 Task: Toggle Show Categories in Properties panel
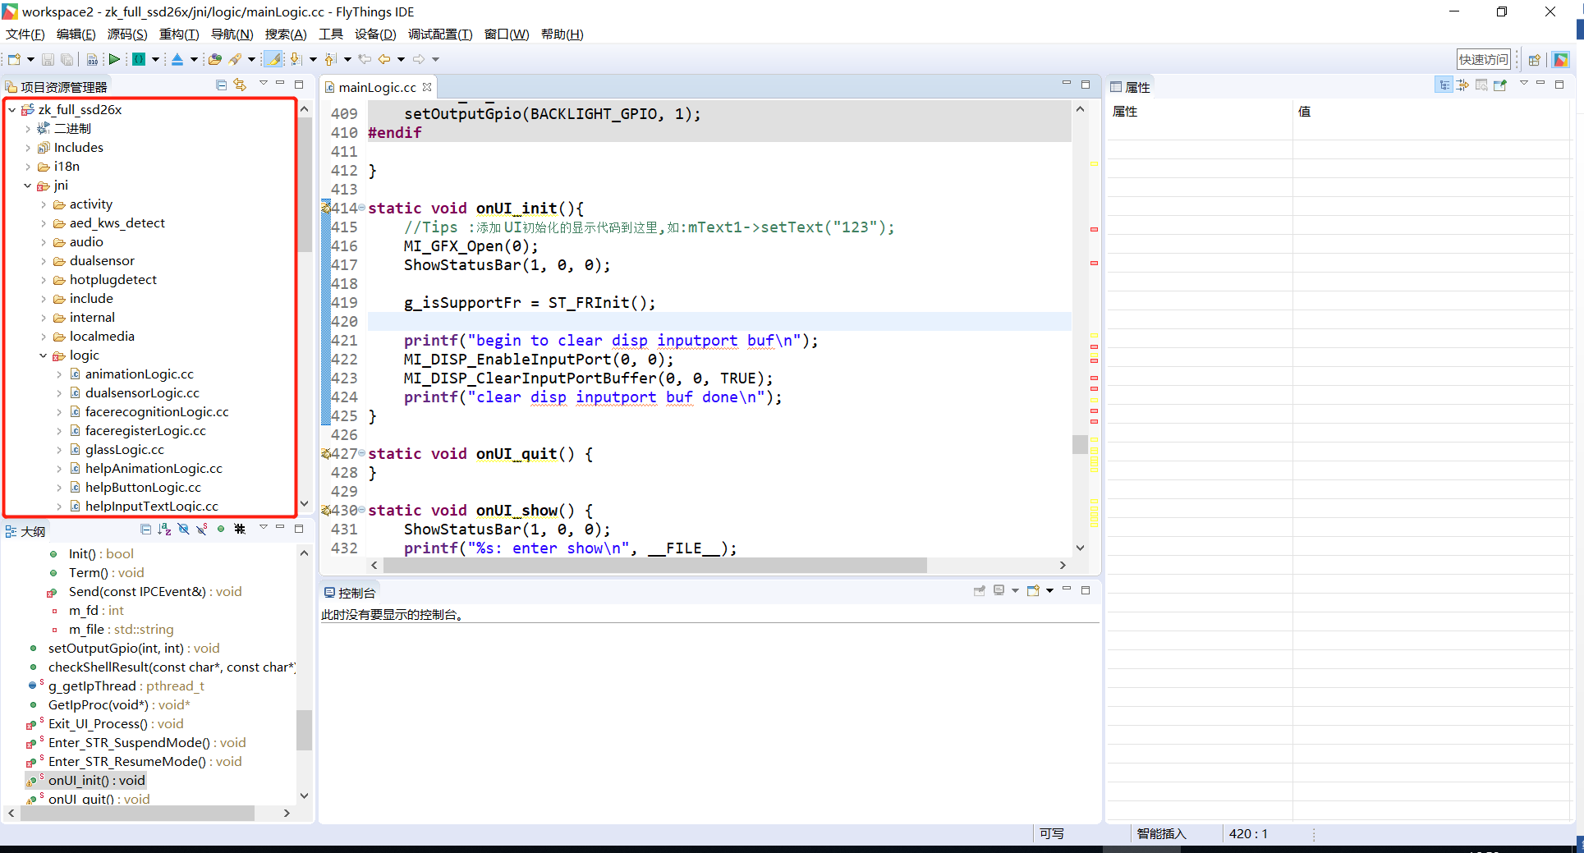coord(1444,85)
